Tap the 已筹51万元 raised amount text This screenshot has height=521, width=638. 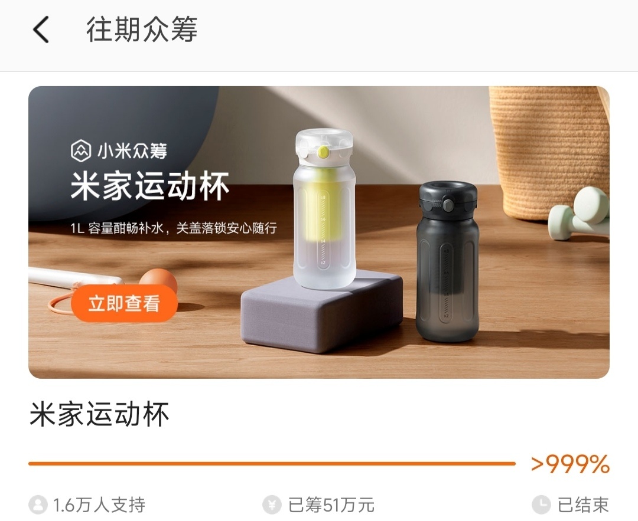pyautogui.click(x=331, y=504)
